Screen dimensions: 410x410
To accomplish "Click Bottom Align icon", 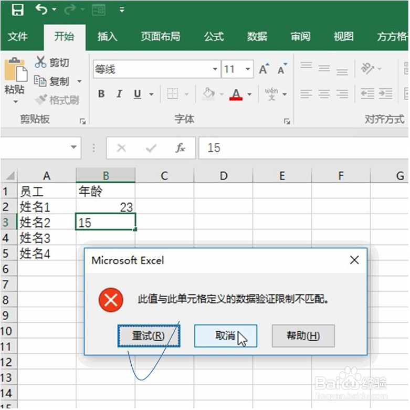I will (x=342, y=71).
